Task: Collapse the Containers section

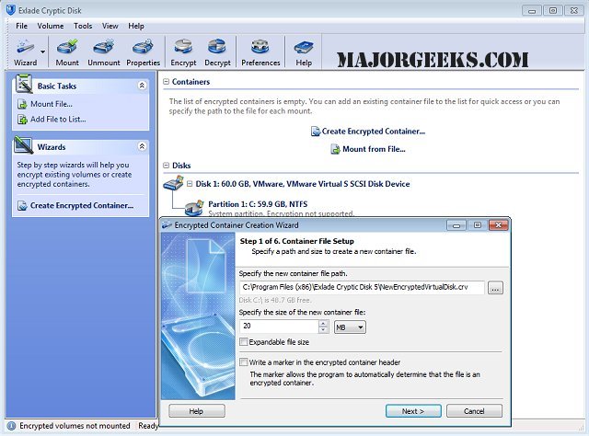Action: (x=166, y=82)
